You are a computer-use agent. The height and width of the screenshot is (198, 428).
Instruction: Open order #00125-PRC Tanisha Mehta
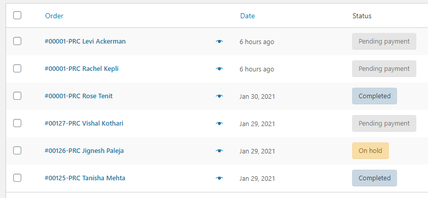tap(85, 178)
